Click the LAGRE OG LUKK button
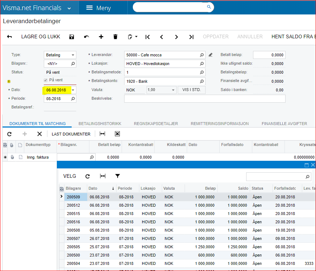 [41, 37]
